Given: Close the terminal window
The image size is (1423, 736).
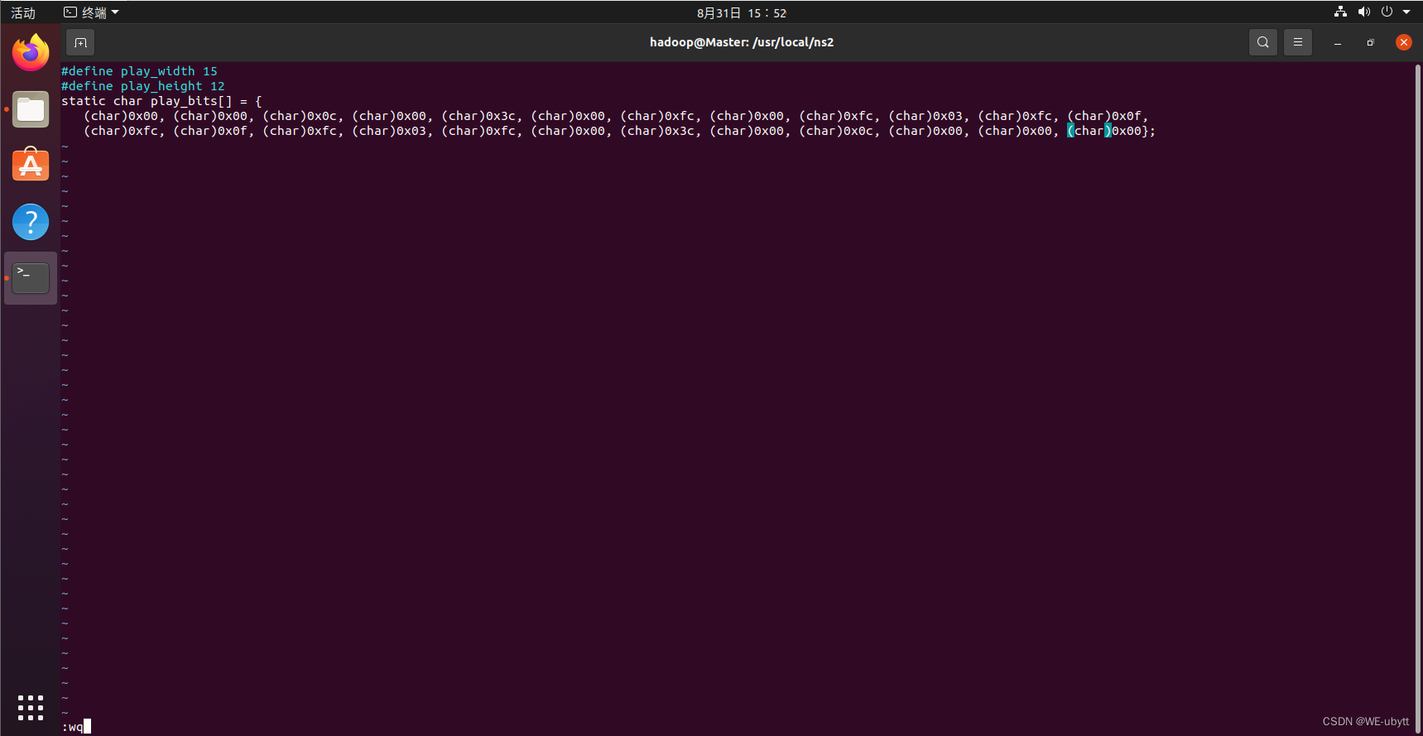Looking at the screenshot, I should tap(1404, 42).
